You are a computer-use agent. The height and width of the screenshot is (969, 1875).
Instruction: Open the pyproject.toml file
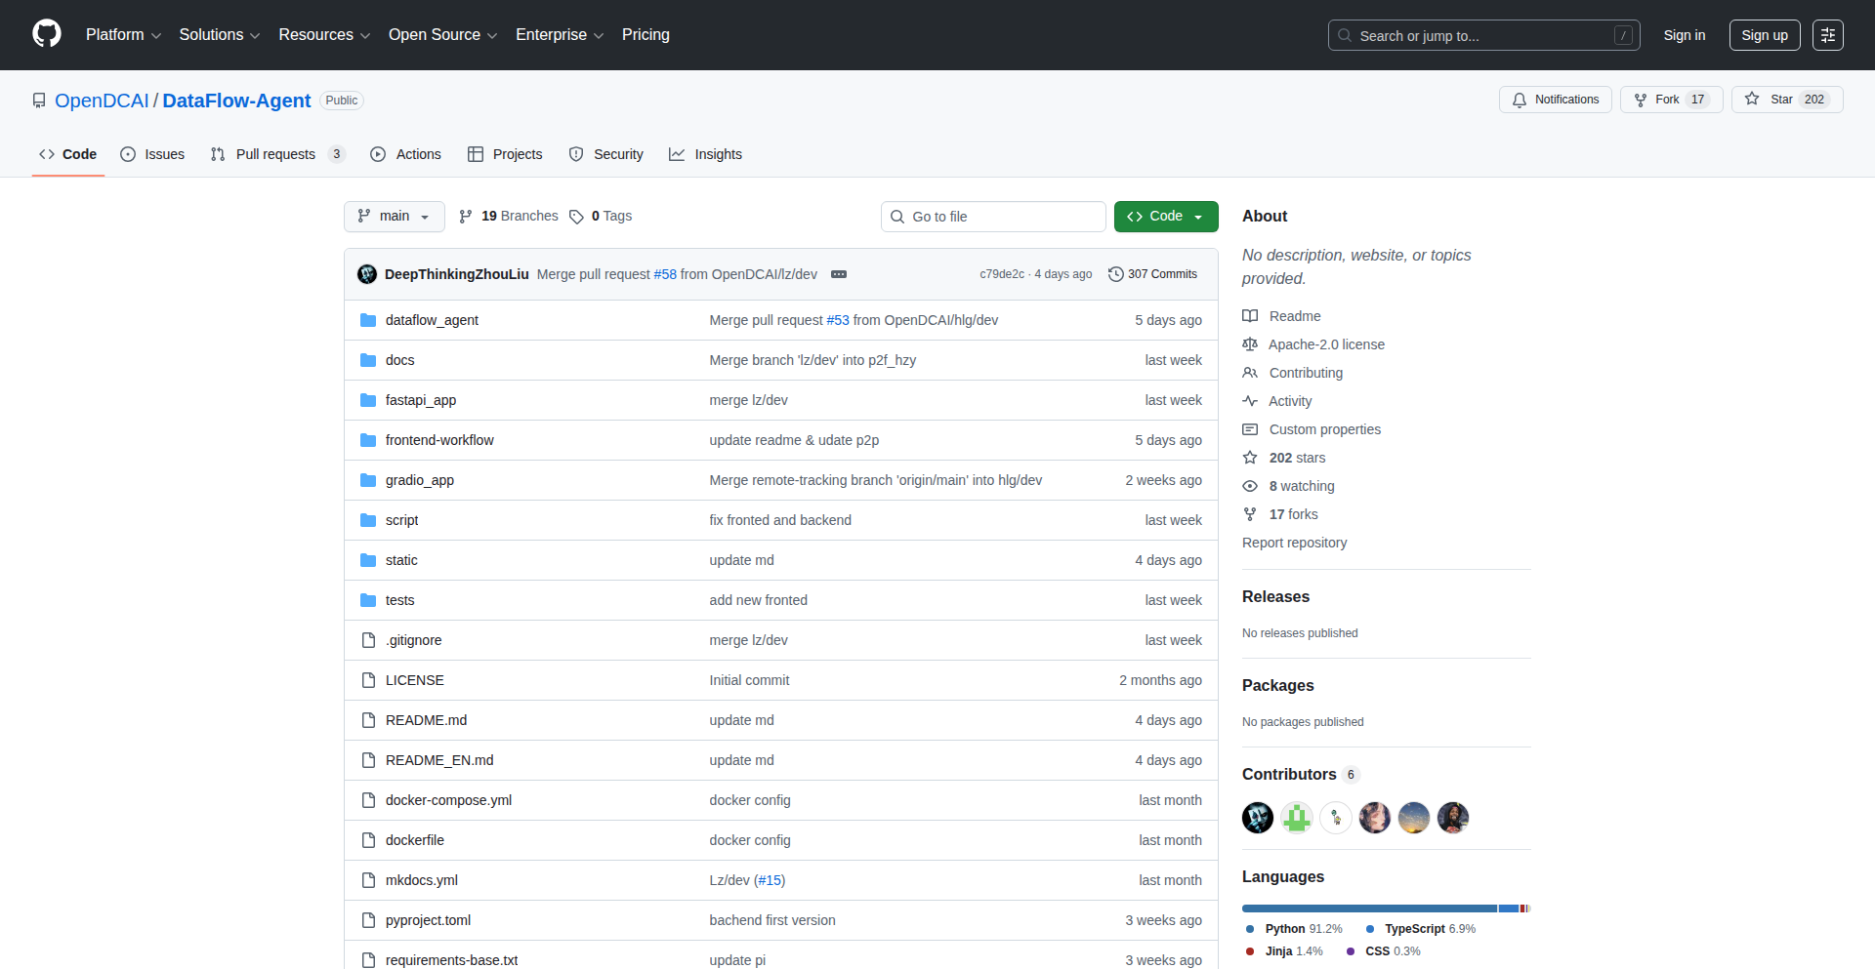pyautogui.click(x=428, y=920)
